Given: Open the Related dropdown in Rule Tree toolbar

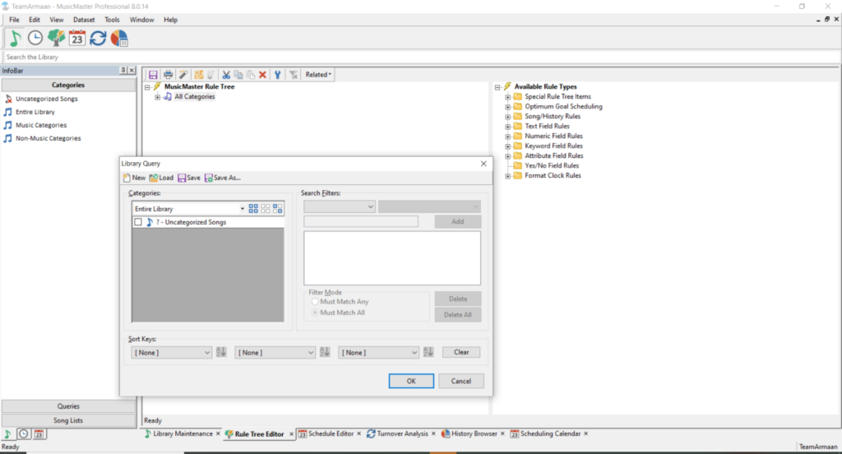Looking at the screenshot, I should point(318,75).
